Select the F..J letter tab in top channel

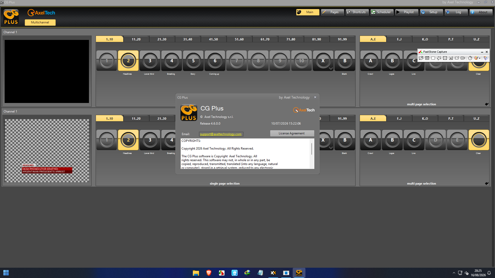coord(399,39)
